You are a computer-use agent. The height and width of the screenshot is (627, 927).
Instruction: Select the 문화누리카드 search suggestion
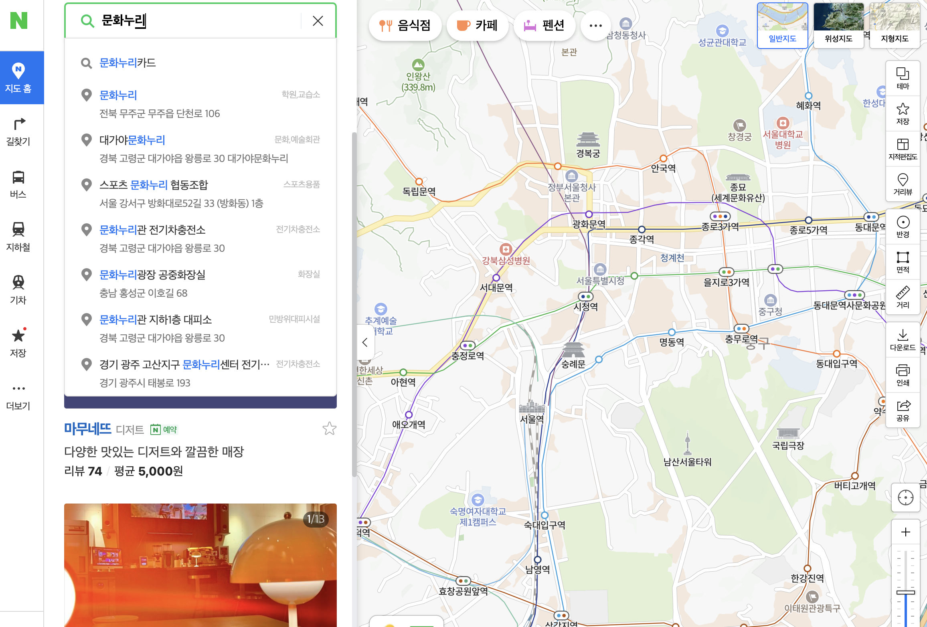[x=128, y=63]
